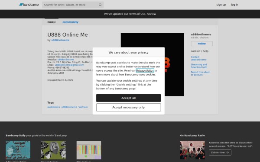Open the log in link
Image resolution: width=260 pixels, height=162 pixels.
pos(234,5)
